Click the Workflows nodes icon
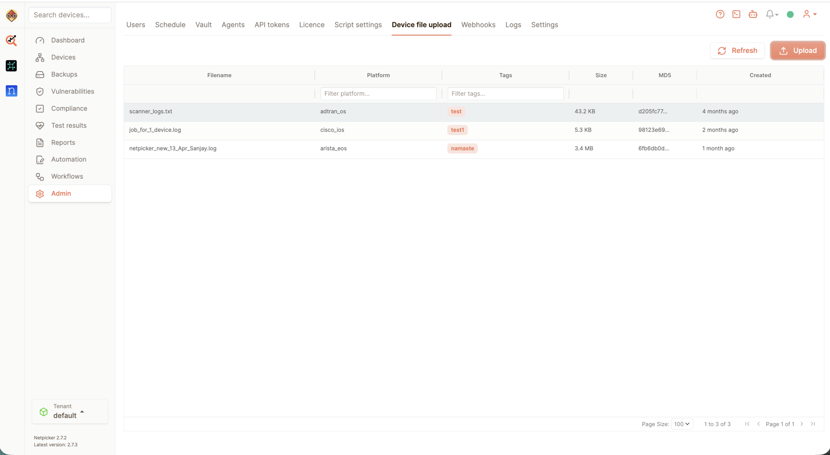 40,176
